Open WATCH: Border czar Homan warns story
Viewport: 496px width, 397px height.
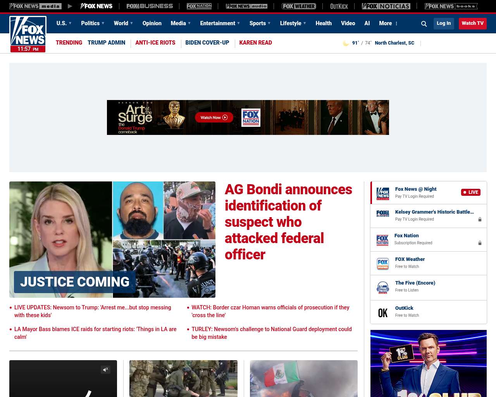[x=270, y=311]
